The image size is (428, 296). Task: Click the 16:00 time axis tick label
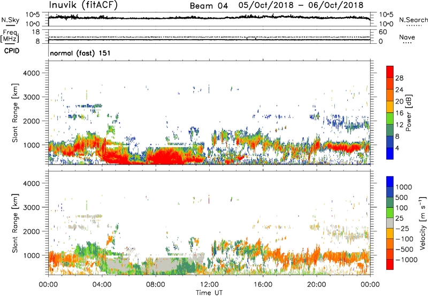[x=263, y=285]
